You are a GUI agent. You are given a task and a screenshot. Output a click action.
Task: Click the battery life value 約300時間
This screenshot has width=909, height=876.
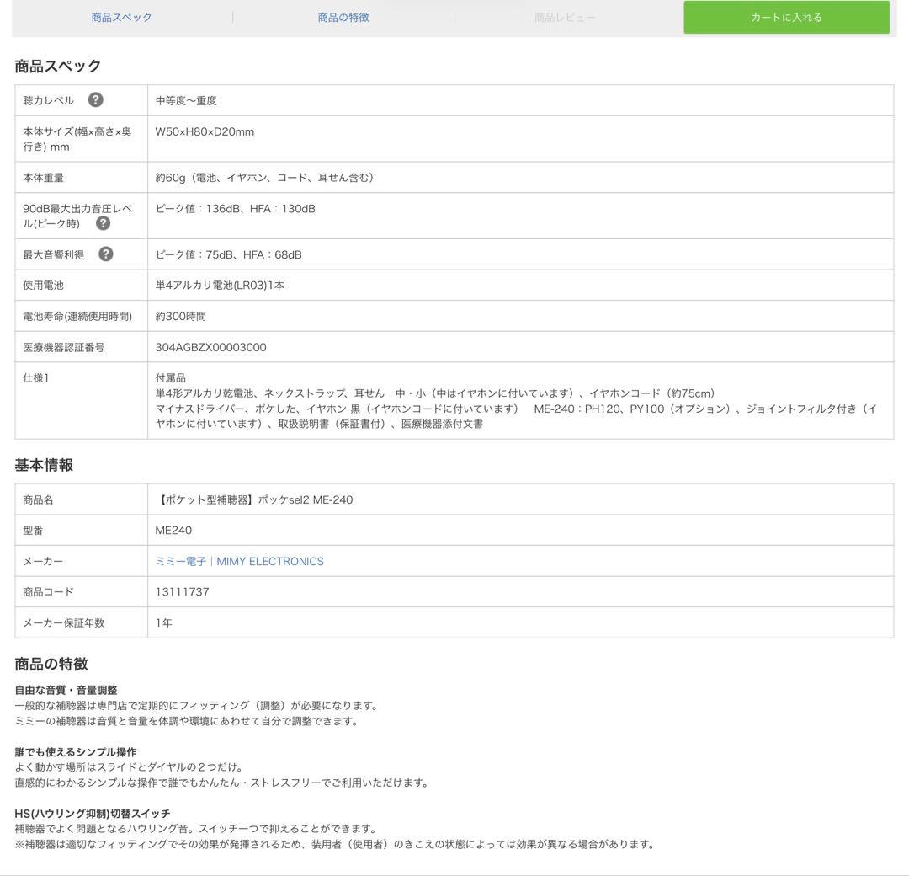pos(180,316)
